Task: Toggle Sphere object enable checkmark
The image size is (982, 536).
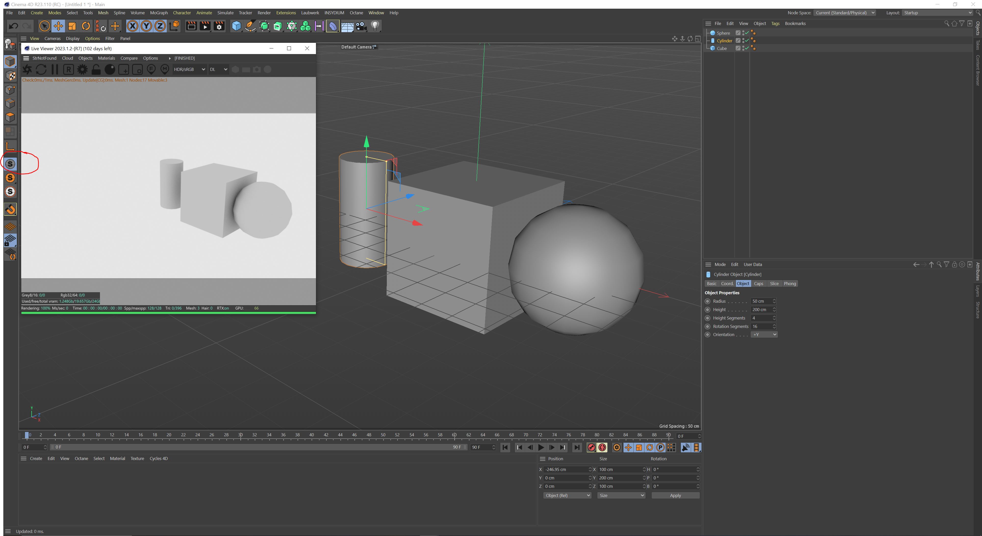Action: coord(747,33)
